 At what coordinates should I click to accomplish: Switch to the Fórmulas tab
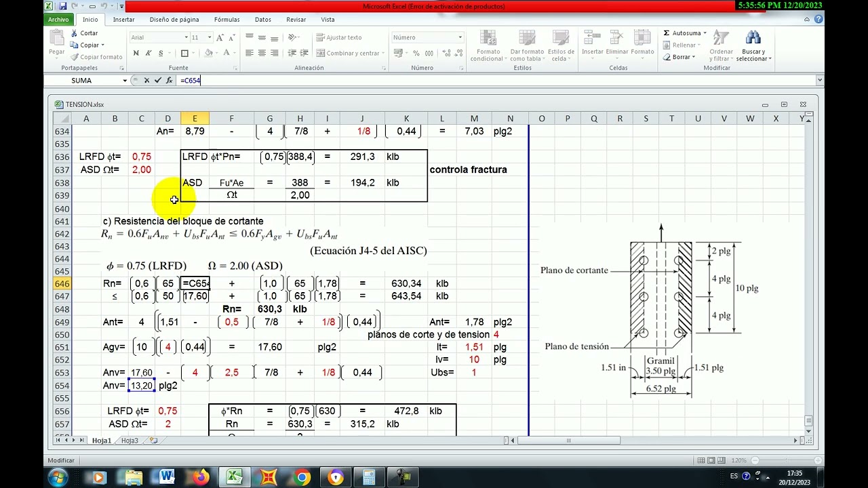pos(226,20)
